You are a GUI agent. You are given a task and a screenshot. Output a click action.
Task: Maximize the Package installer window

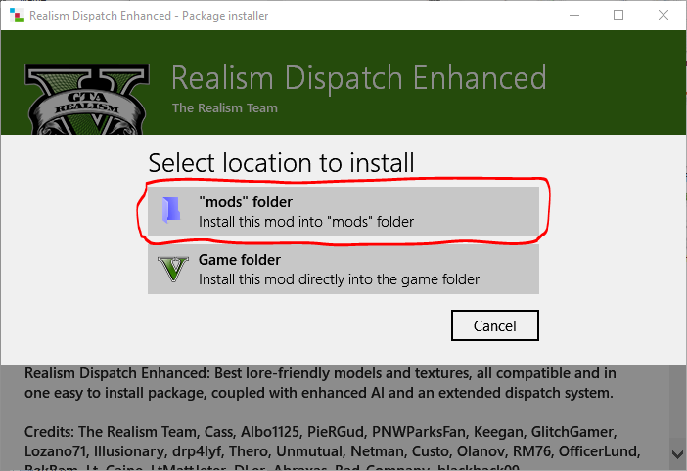618,16
